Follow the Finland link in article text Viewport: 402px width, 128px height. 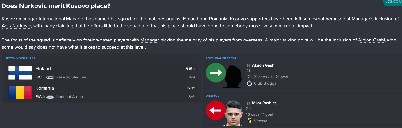coord(191,19)
